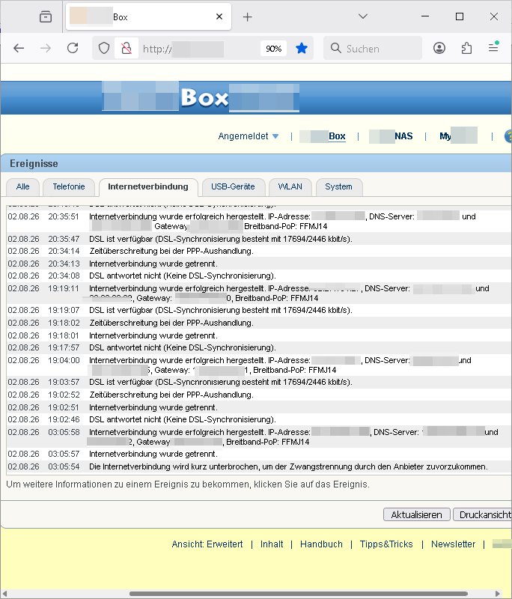Open the Inhalt footer link
This screenshot has height=599, width=512.
pyautogui.click(x=272, y=544)
